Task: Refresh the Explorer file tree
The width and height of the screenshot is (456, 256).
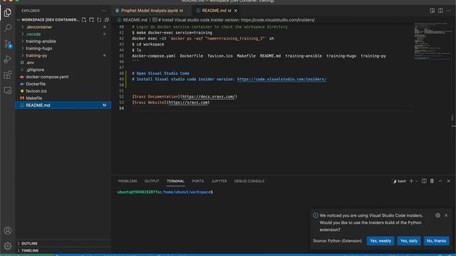Action: tap(99, 20)
